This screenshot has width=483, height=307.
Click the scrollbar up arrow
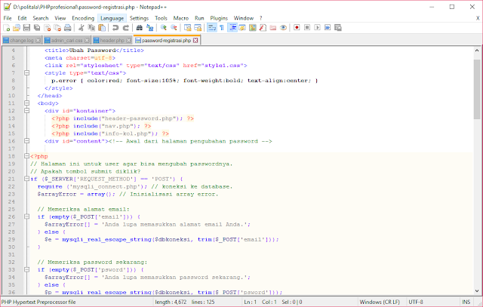pos(477,51)
